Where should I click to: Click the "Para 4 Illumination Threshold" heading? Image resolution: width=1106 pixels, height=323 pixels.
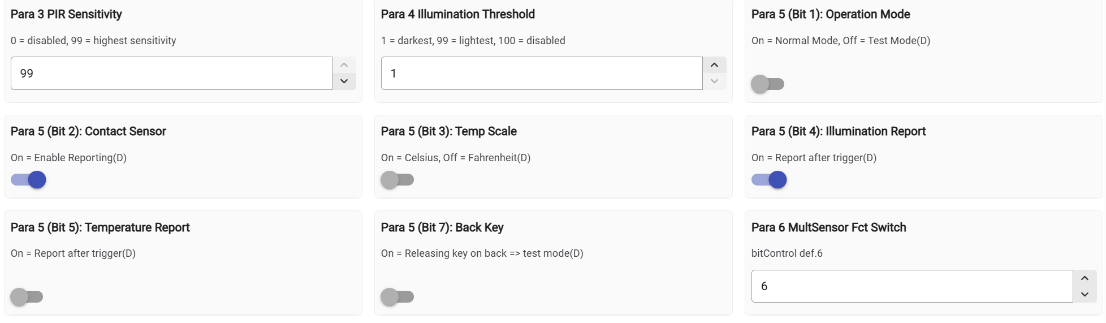(457, 14)
